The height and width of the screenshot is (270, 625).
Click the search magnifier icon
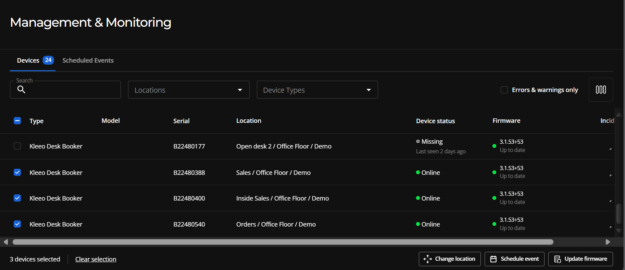[21, 90]
